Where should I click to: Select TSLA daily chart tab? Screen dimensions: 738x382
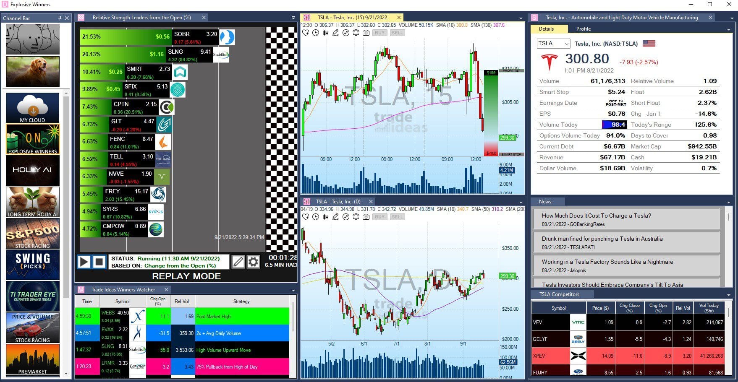point(338,202)
